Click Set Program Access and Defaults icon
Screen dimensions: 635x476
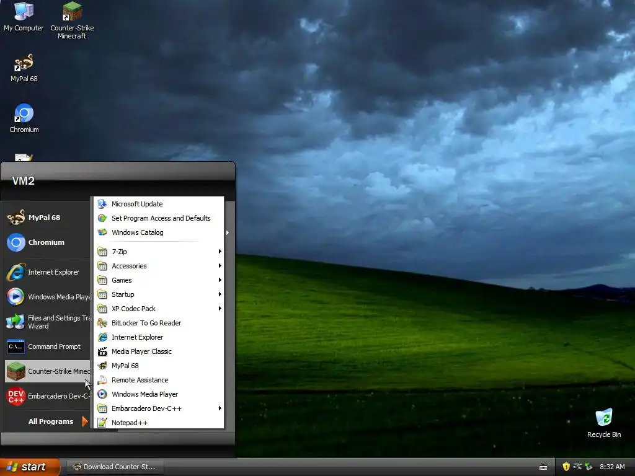102,218
